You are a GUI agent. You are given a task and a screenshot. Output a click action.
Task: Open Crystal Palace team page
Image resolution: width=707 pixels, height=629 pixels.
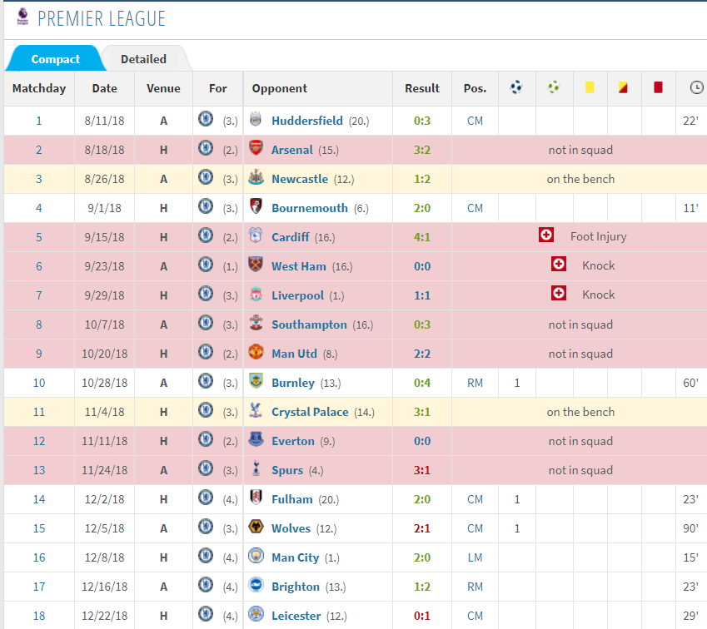[310, 412]
